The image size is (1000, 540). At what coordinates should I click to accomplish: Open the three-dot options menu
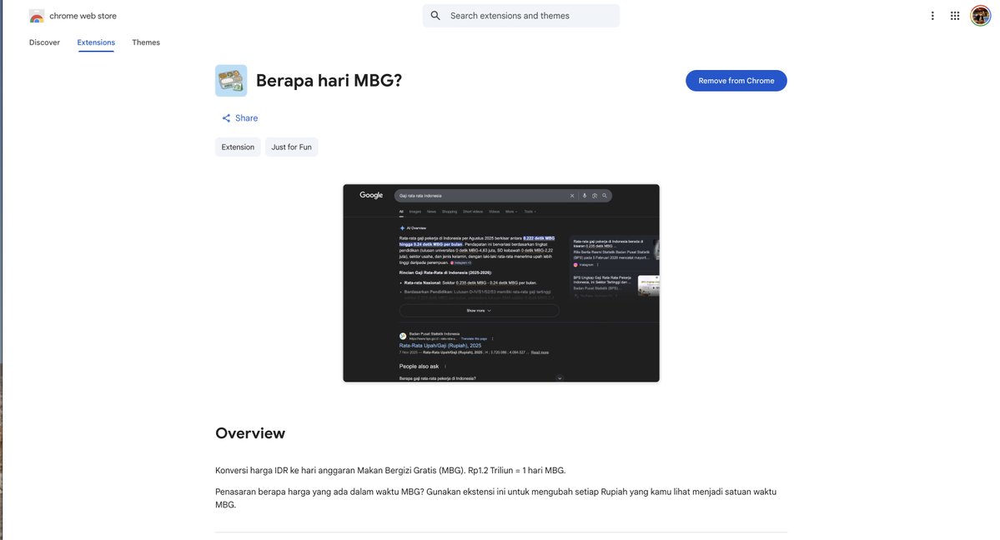pyautogui.click(x=931, y=14)
